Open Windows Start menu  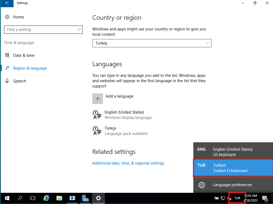7,198
